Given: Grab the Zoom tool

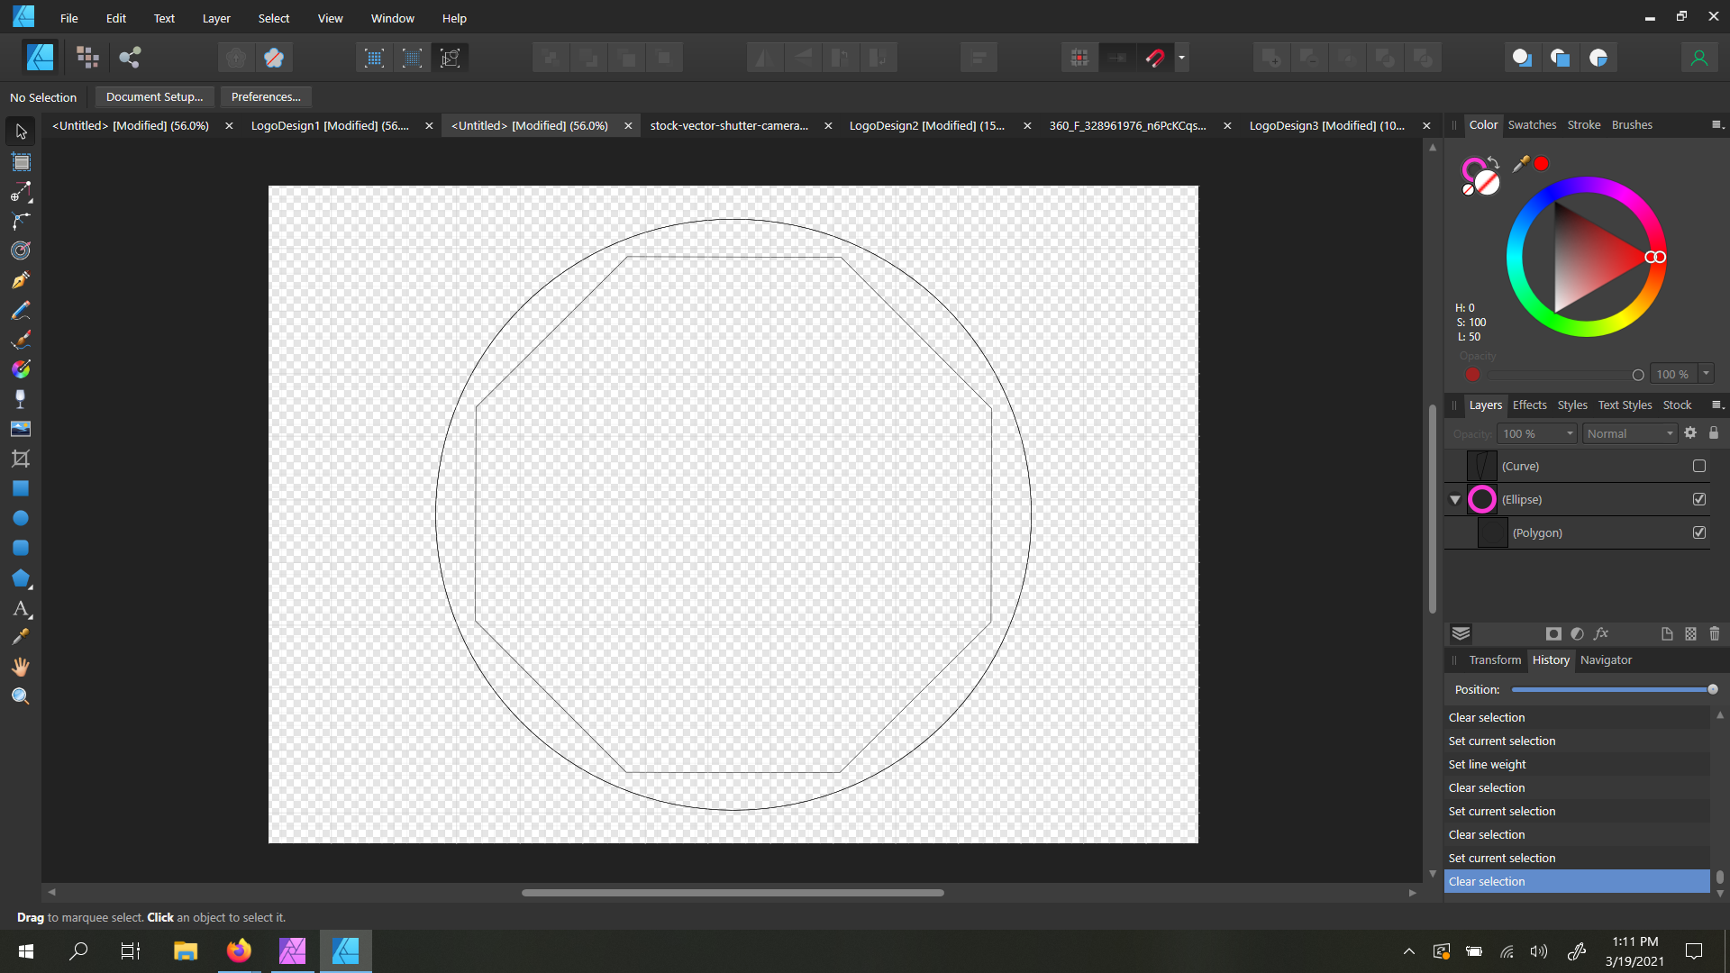Looking at the screenshot, I should coord(20,695).
